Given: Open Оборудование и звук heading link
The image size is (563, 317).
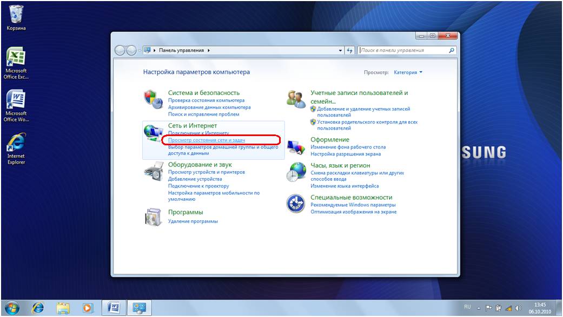Looking at the screenshot, I should click(200, 165).
